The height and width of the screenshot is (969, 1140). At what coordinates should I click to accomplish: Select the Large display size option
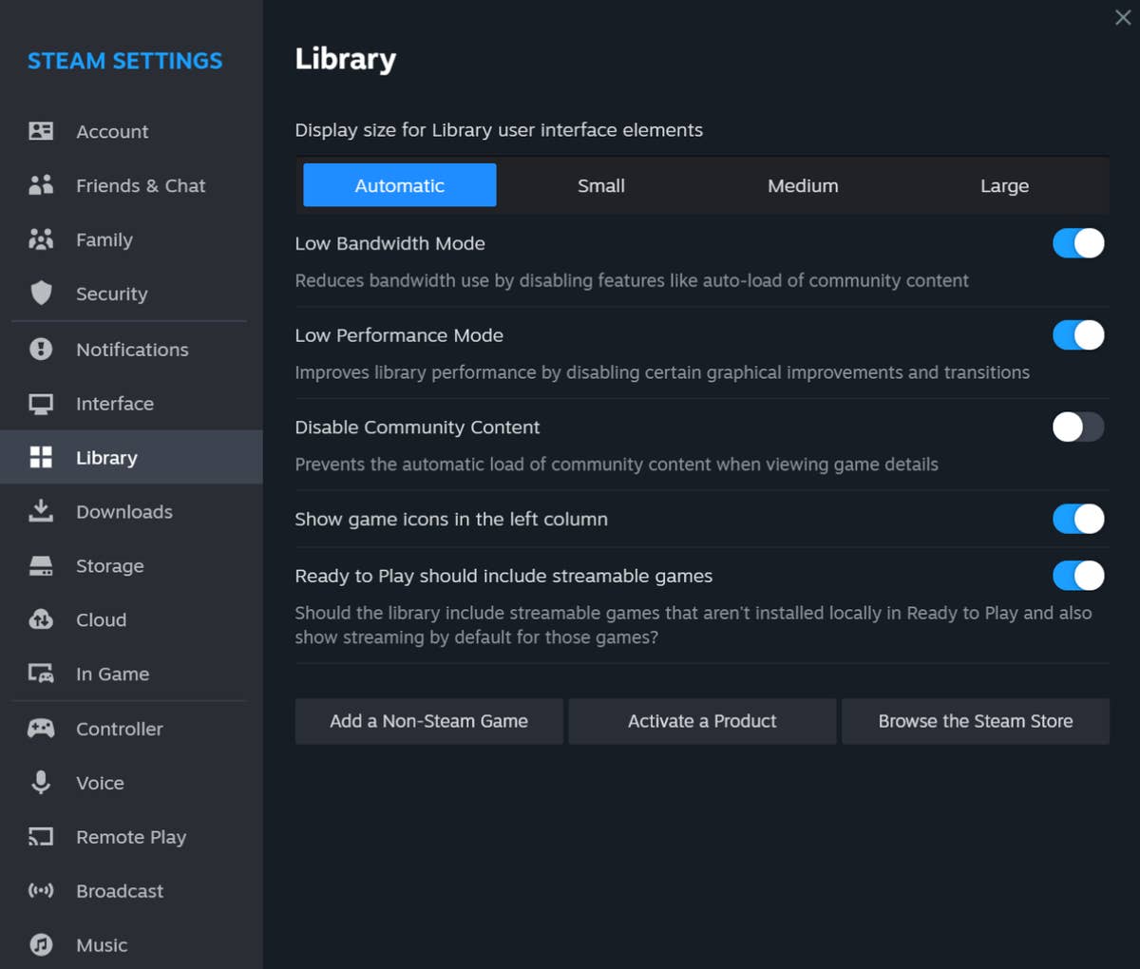coord(1004,185)
